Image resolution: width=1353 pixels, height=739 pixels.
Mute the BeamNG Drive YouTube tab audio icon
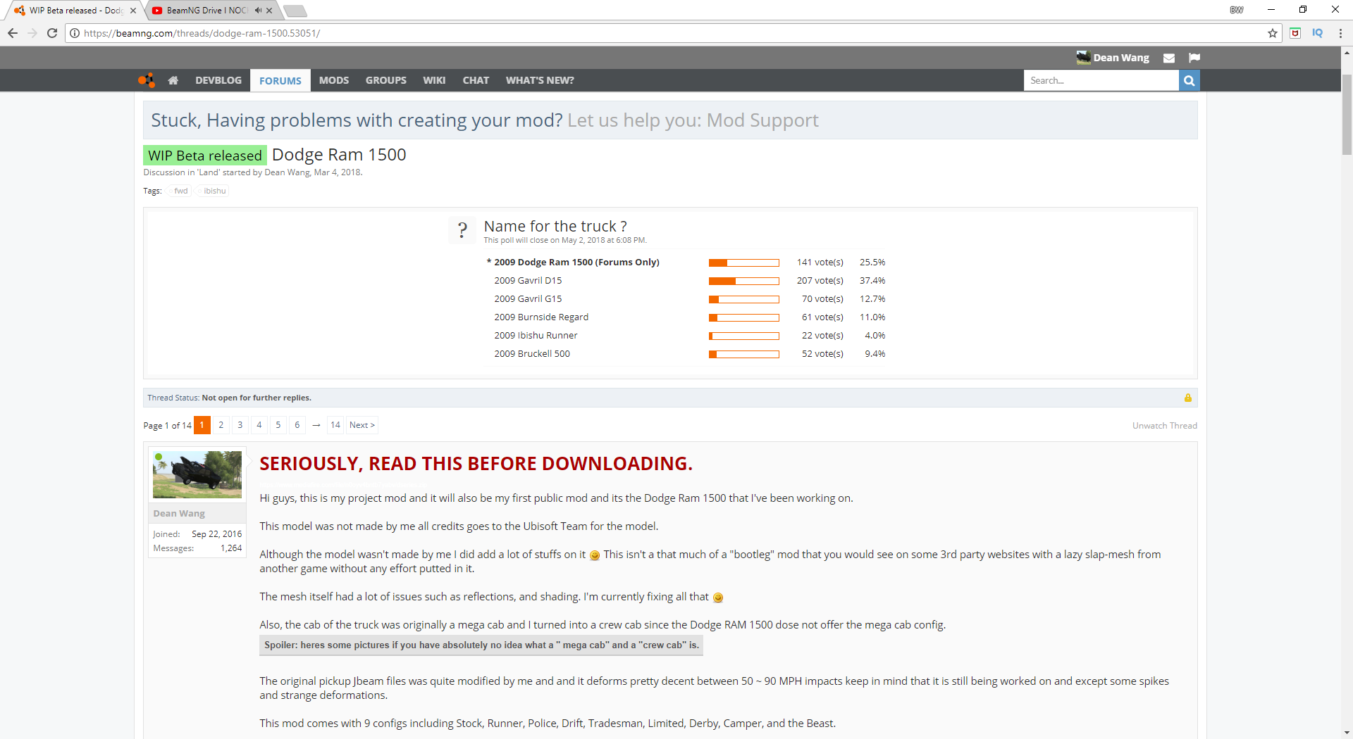258,11
